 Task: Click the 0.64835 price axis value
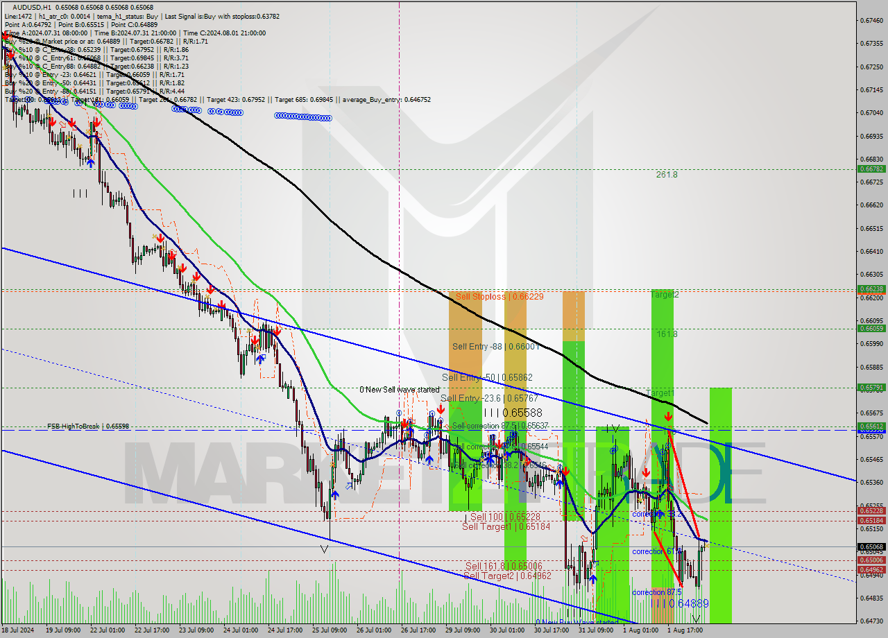871,598
